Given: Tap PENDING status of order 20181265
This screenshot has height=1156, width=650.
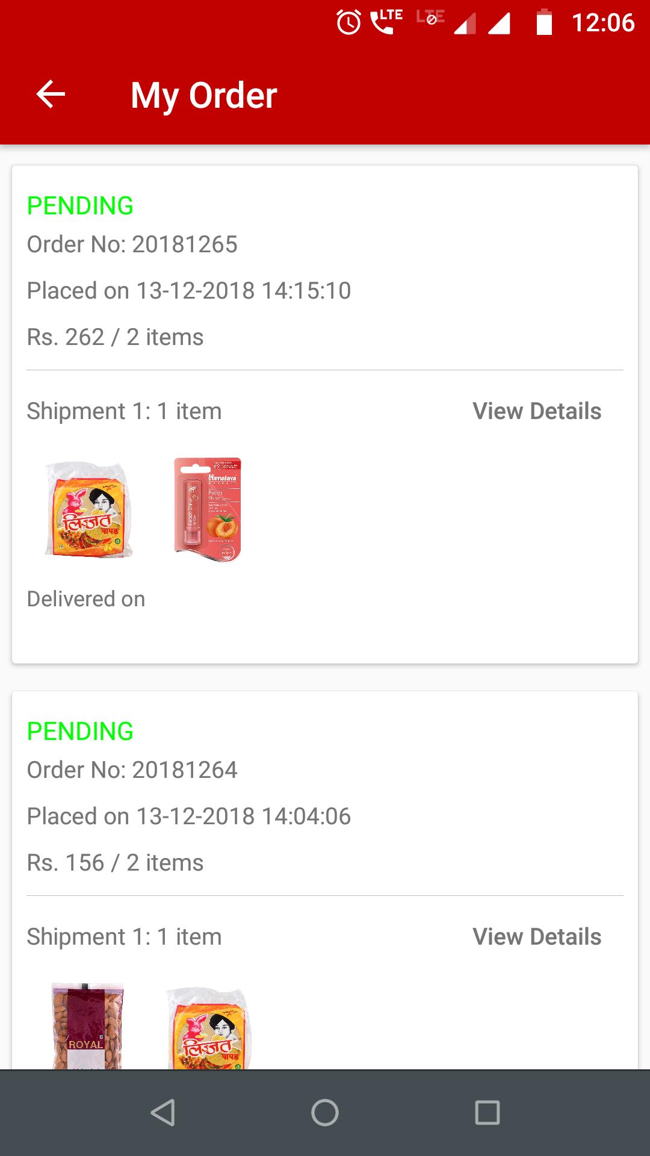Looking at the screenshot, I should coord(80,206).
